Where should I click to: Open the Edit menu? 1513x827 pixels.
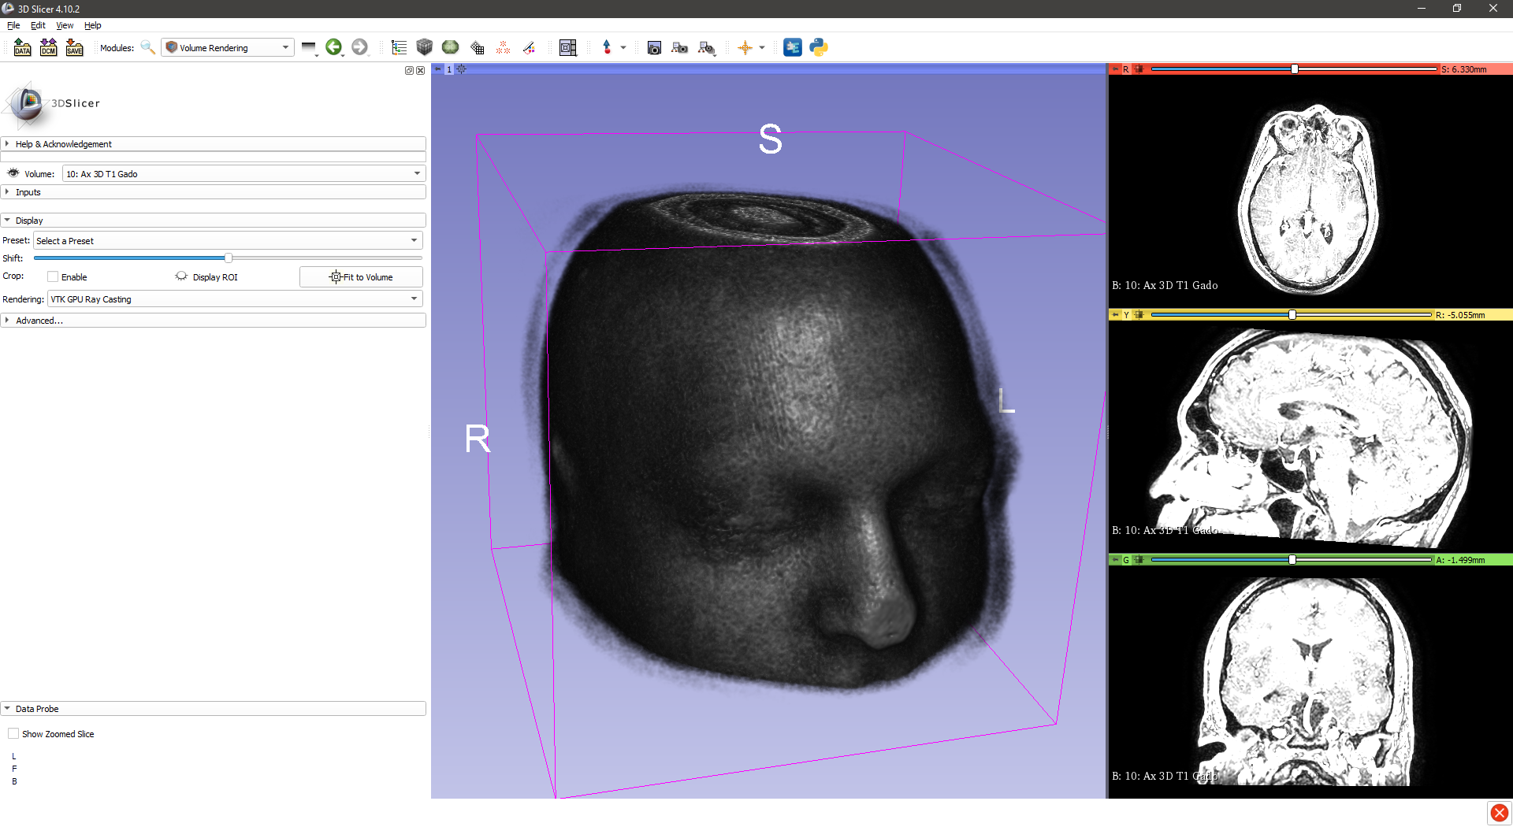38,25
